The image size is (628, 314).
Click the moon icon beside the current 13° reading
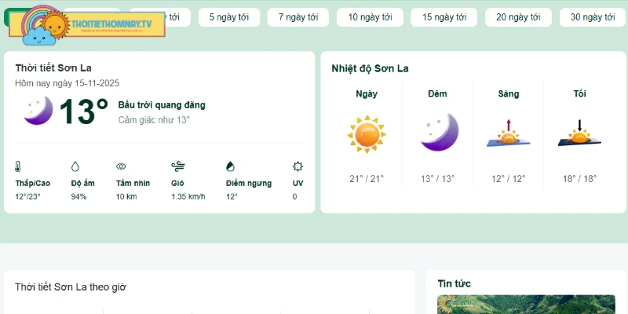(x=38, y=111)
